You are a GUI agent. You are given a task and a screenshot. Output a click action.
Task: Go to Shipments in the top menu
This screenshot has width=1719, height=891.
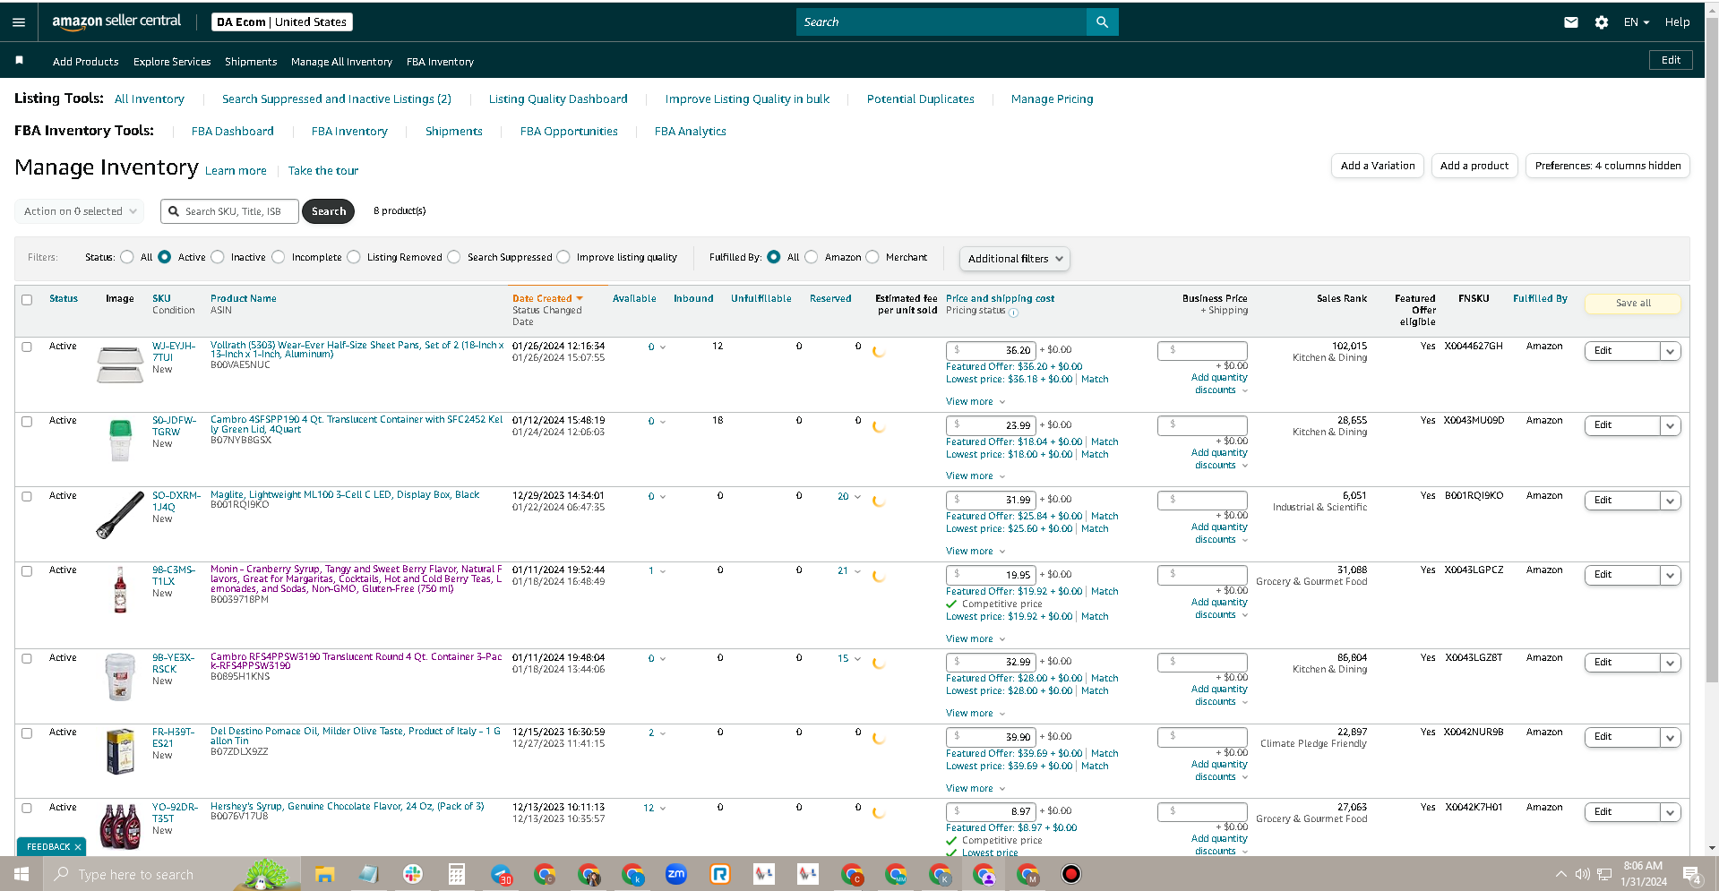click(x=251, y=62)
